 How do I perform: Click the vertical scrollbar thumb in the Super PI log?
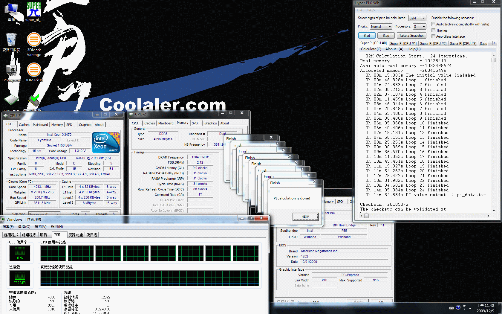point(494,60)
